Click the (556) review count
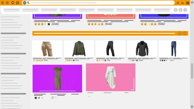The height and width of the screenshot is (109, 194). click(162, 24)
